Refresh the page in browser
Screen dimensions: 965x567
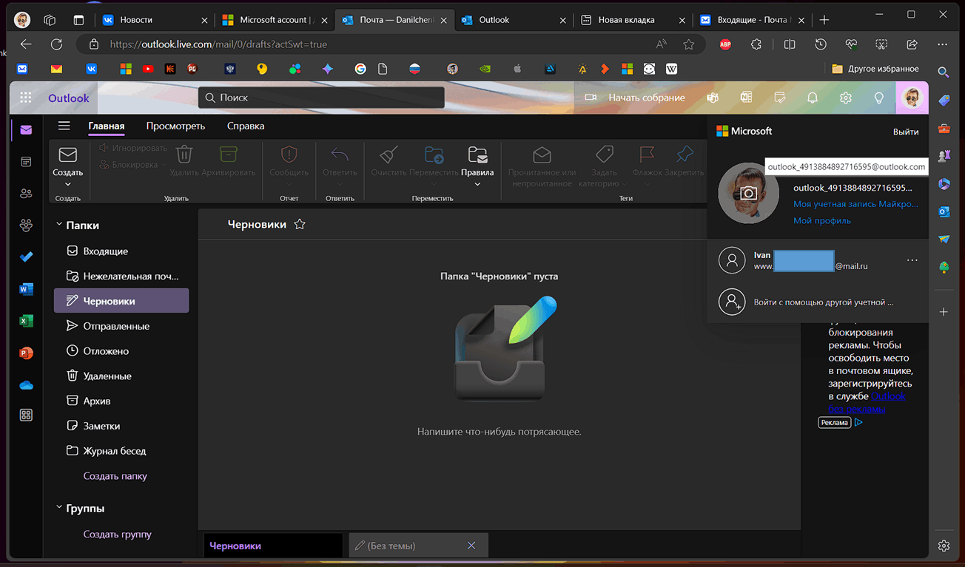pyautogui.click(x=56, y=44)
